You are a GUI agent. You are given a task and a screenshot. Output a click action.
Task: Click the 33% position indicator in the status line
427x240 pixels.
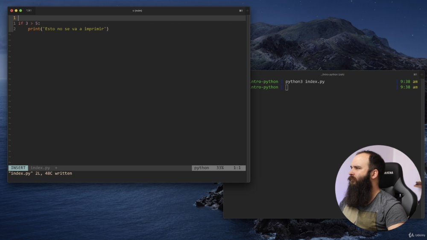(220, 168)
